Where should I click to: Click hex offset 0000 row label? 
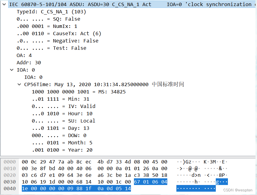coord(10,162)
